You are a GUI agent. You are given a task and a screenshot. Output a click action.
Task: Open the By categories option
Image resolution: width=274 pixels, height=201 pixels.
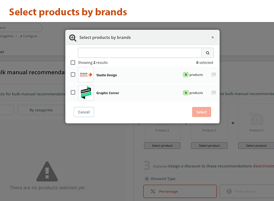pyautogui.click(x=41, y=110)
